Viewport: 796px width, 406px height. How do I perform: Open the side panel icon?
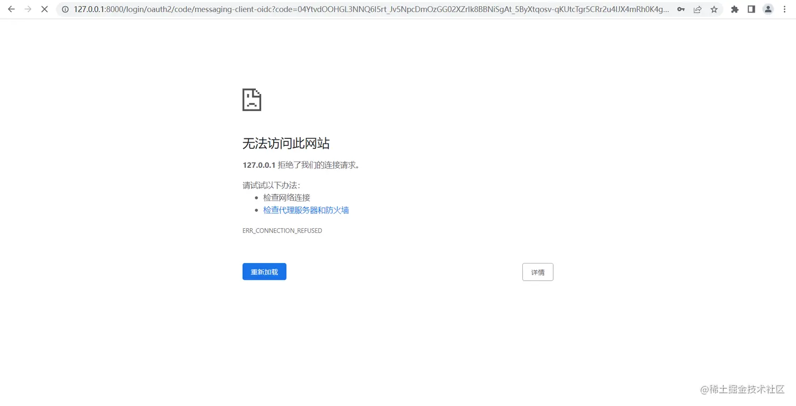(x=751, y=9)
